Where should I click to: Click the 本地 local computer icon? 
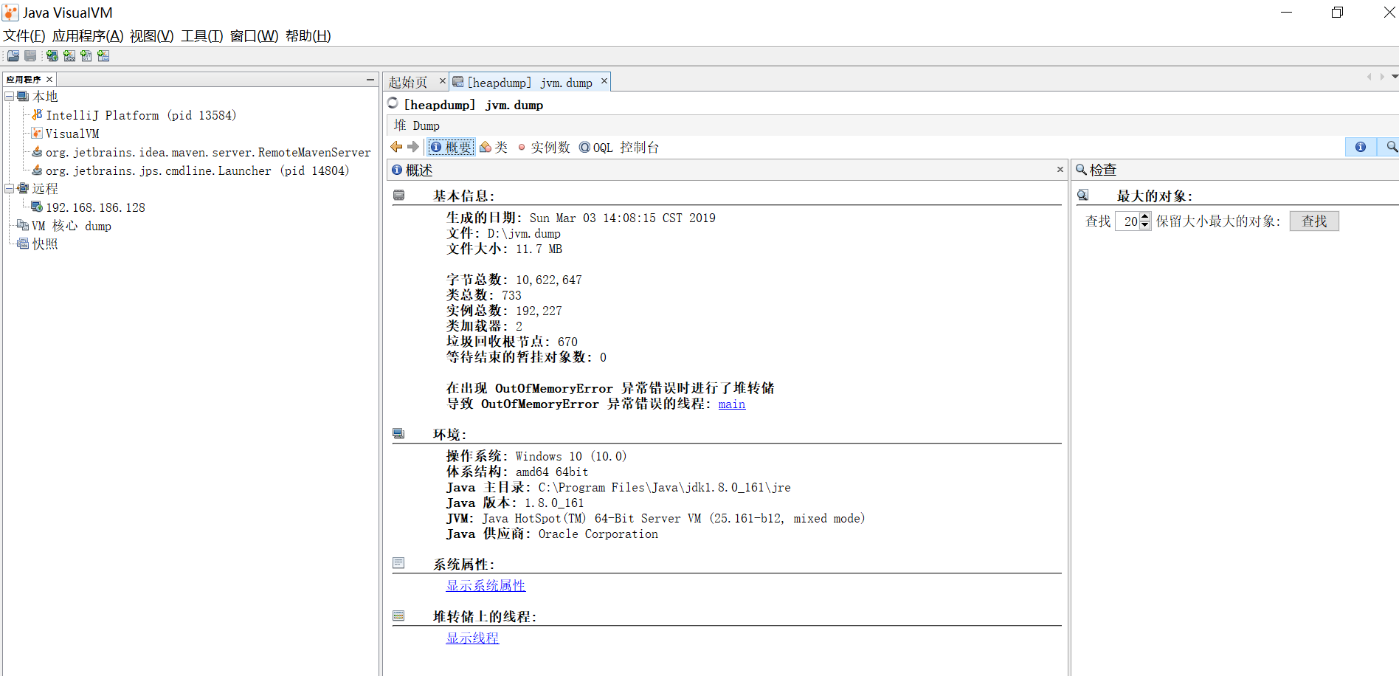(23, 96)
